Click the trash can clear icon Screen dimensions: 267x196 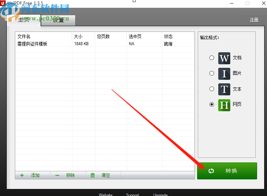[93, 175]
